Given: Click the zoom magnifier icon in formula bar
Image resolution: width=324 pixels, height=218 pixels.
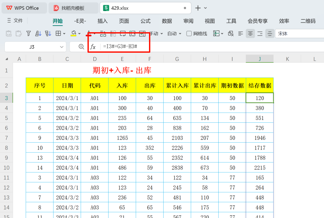Looking at the screenshot, I should pos(81,47).
